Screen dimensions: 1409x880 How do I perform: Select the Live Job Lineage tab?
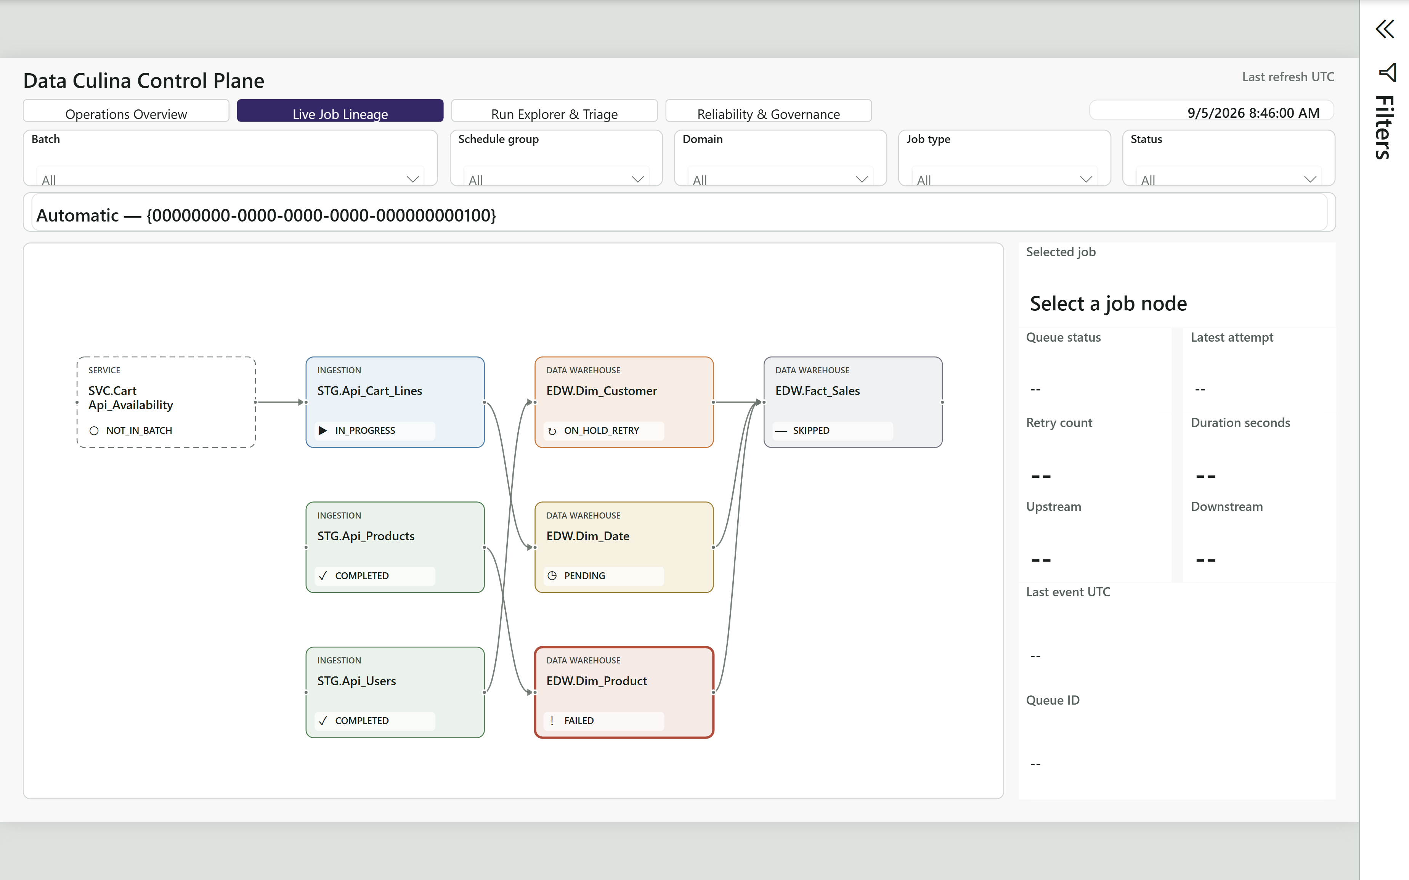point(340,111)
